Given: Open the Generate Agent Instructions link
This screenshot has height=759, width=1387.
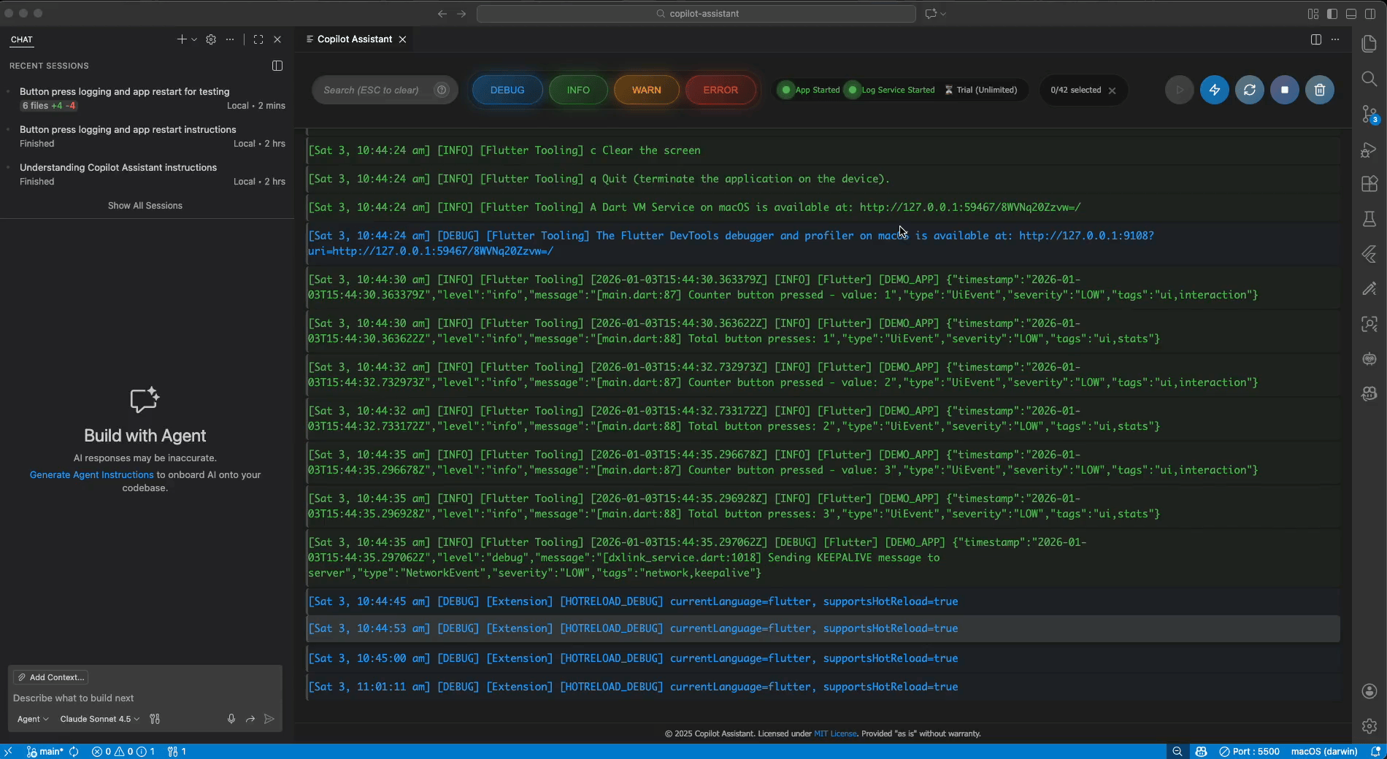Looking at the screenshot, I should (x=91, y=475).
